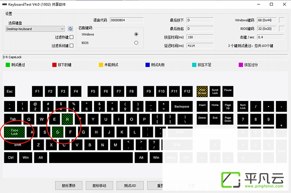This screenshot has width=291, height=193.
Task: Enable the 过滤热键 checkbox
Action: click(71, 37)
